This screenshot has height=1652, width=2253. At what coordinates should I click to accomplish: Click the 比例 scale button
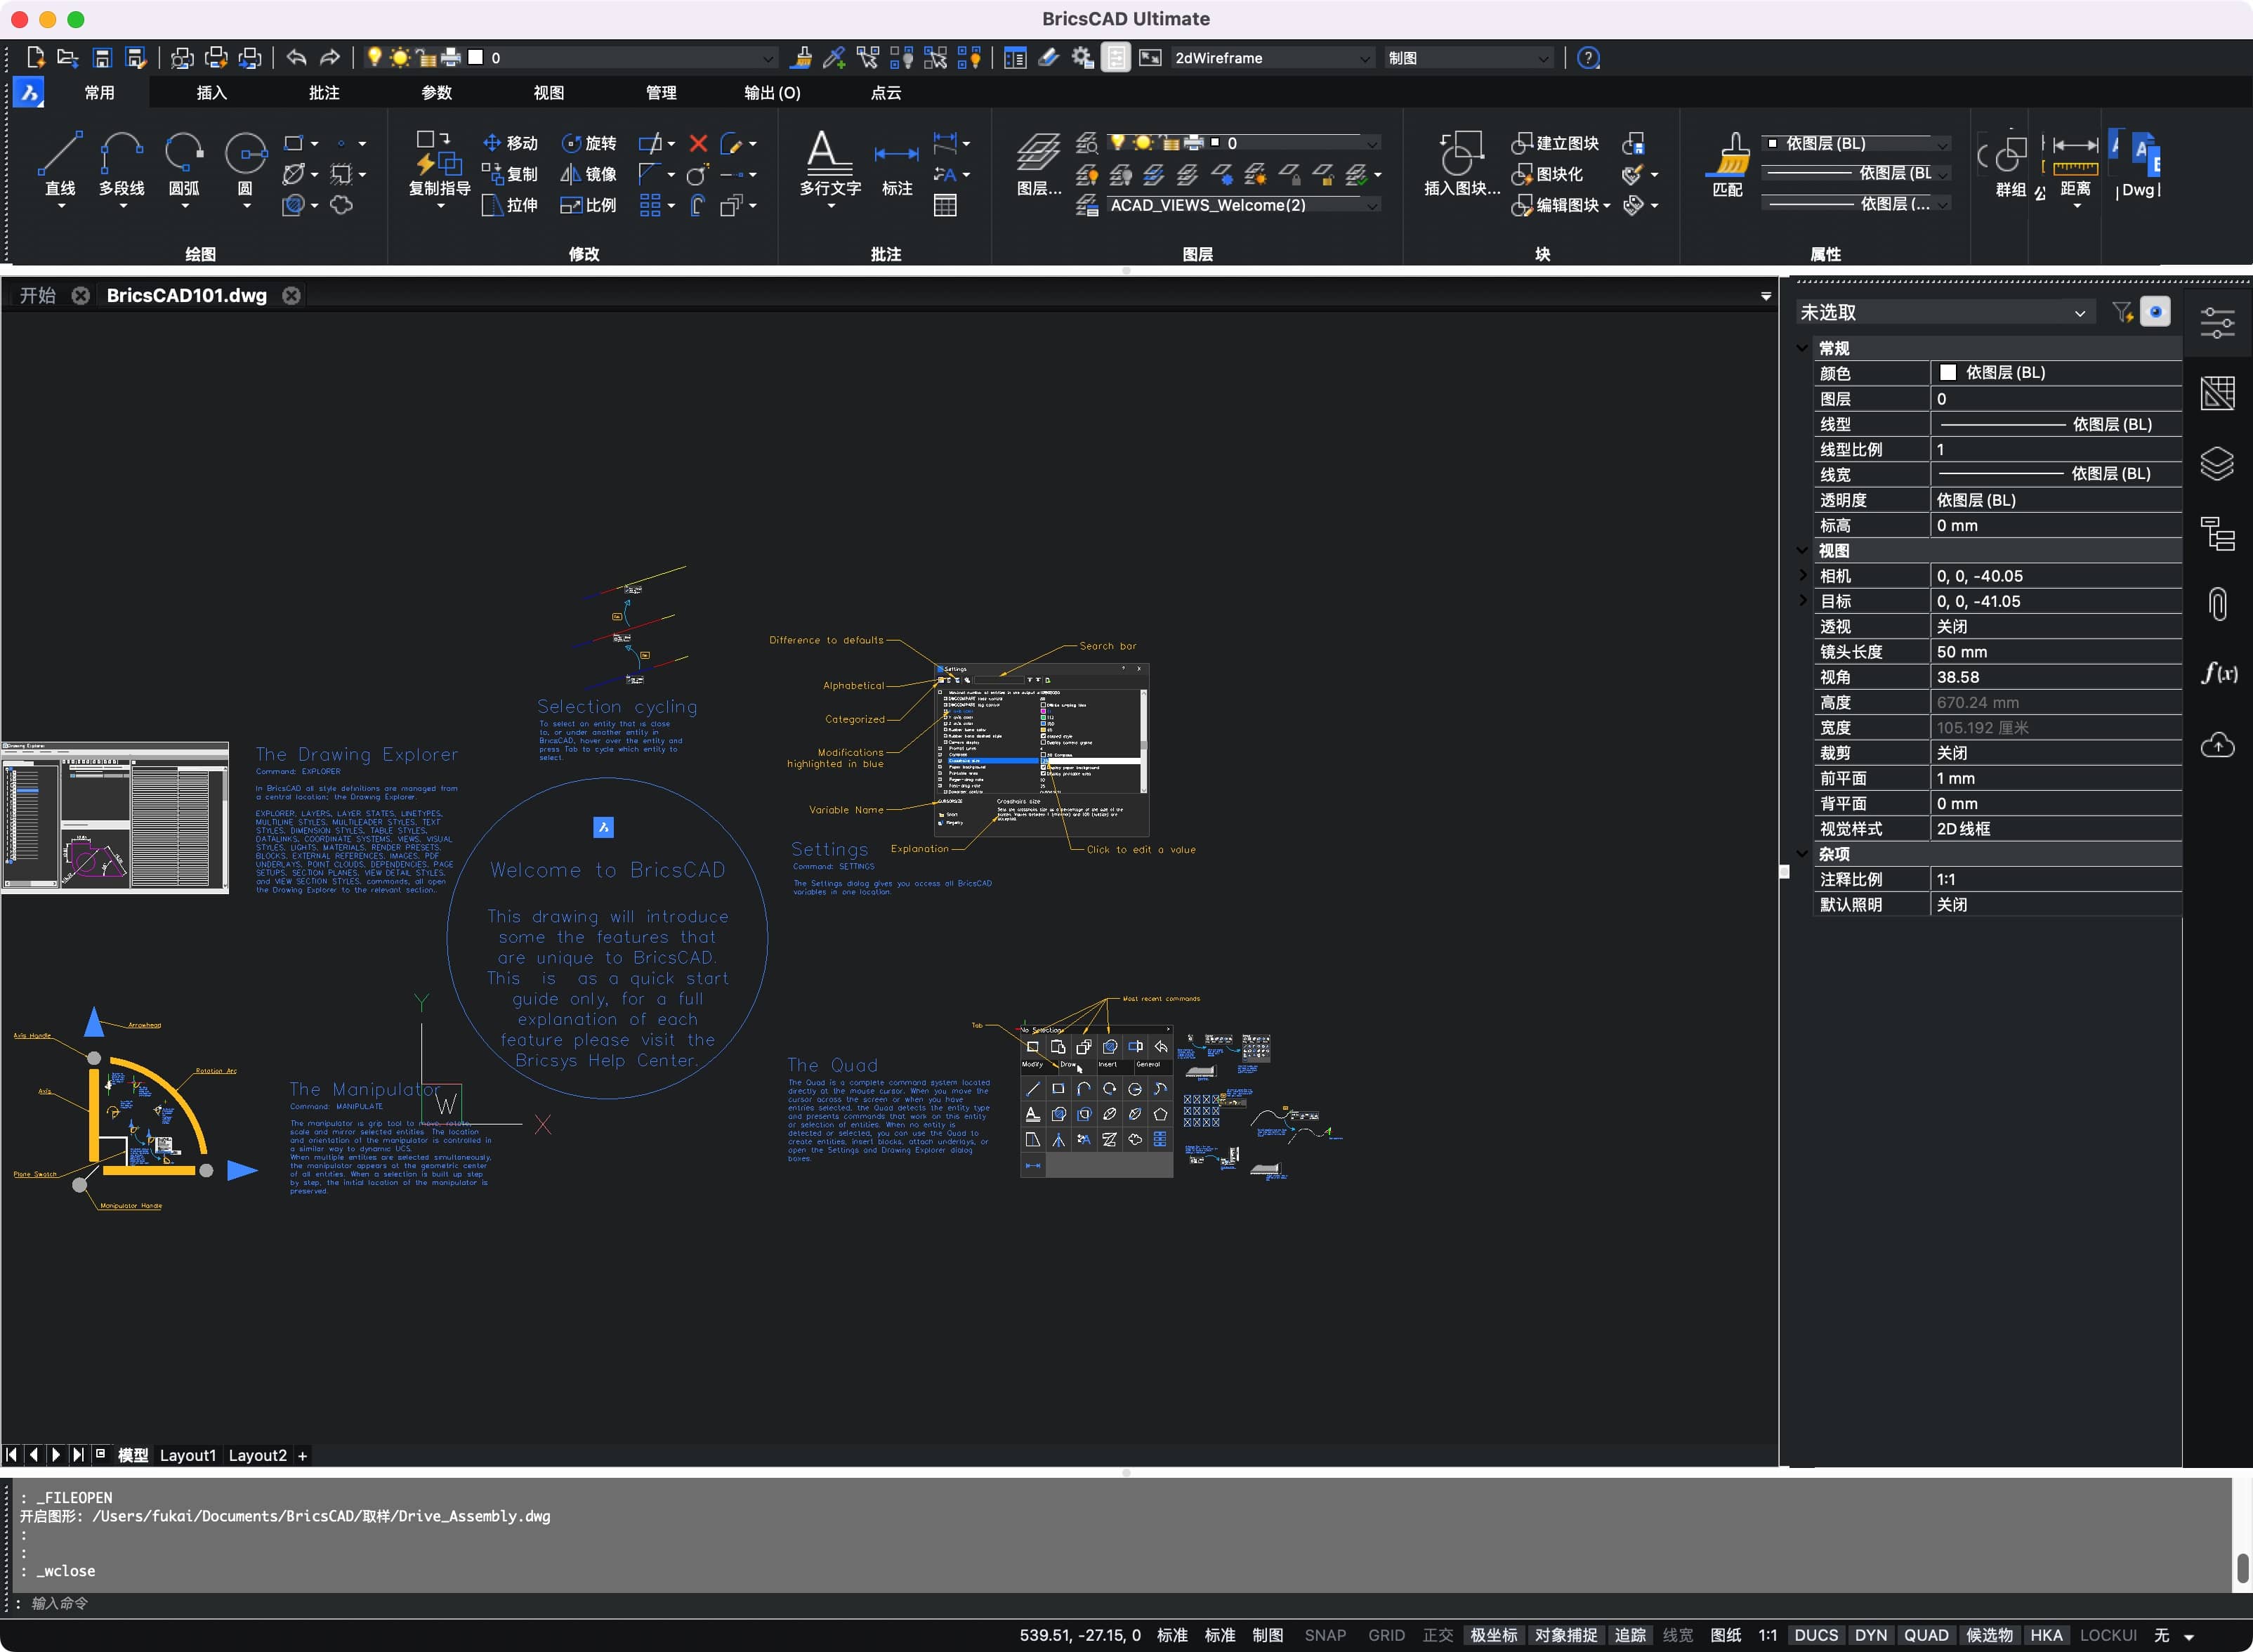coord(589,205)
